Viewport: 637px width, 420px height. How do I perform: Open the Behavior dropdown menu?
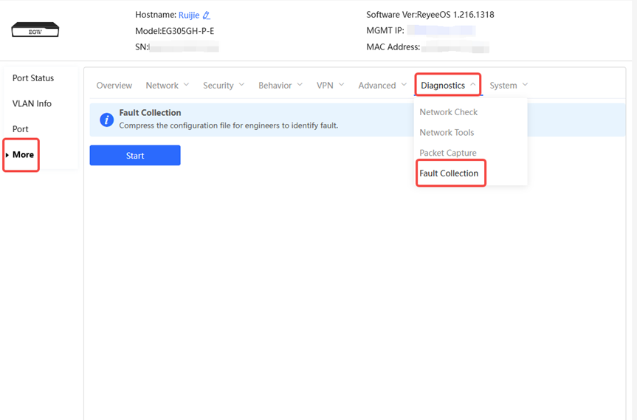click(280, 86)
